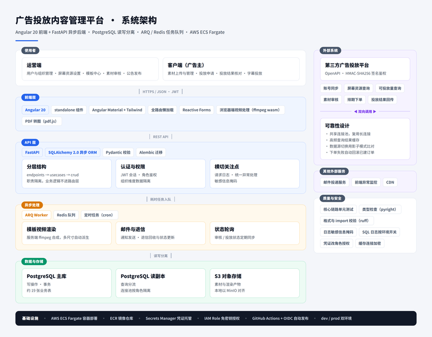Open the 第三方广告投放平台 card

365,69
